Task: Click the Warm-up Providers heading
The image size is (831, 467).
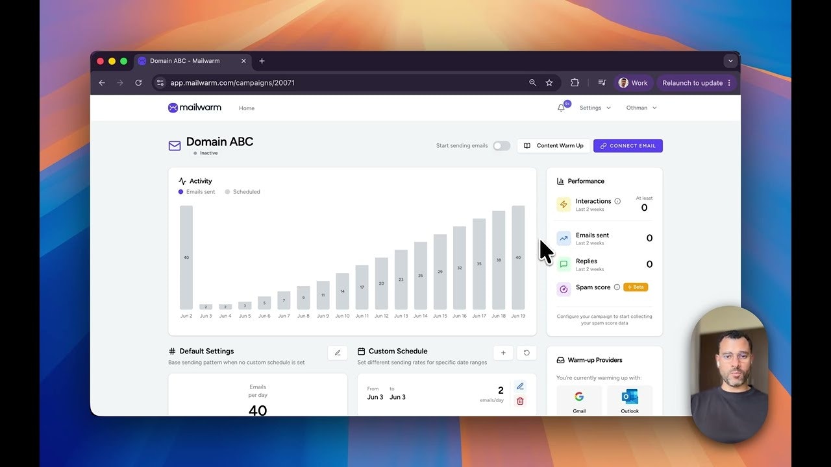Action: coord(595,360)
